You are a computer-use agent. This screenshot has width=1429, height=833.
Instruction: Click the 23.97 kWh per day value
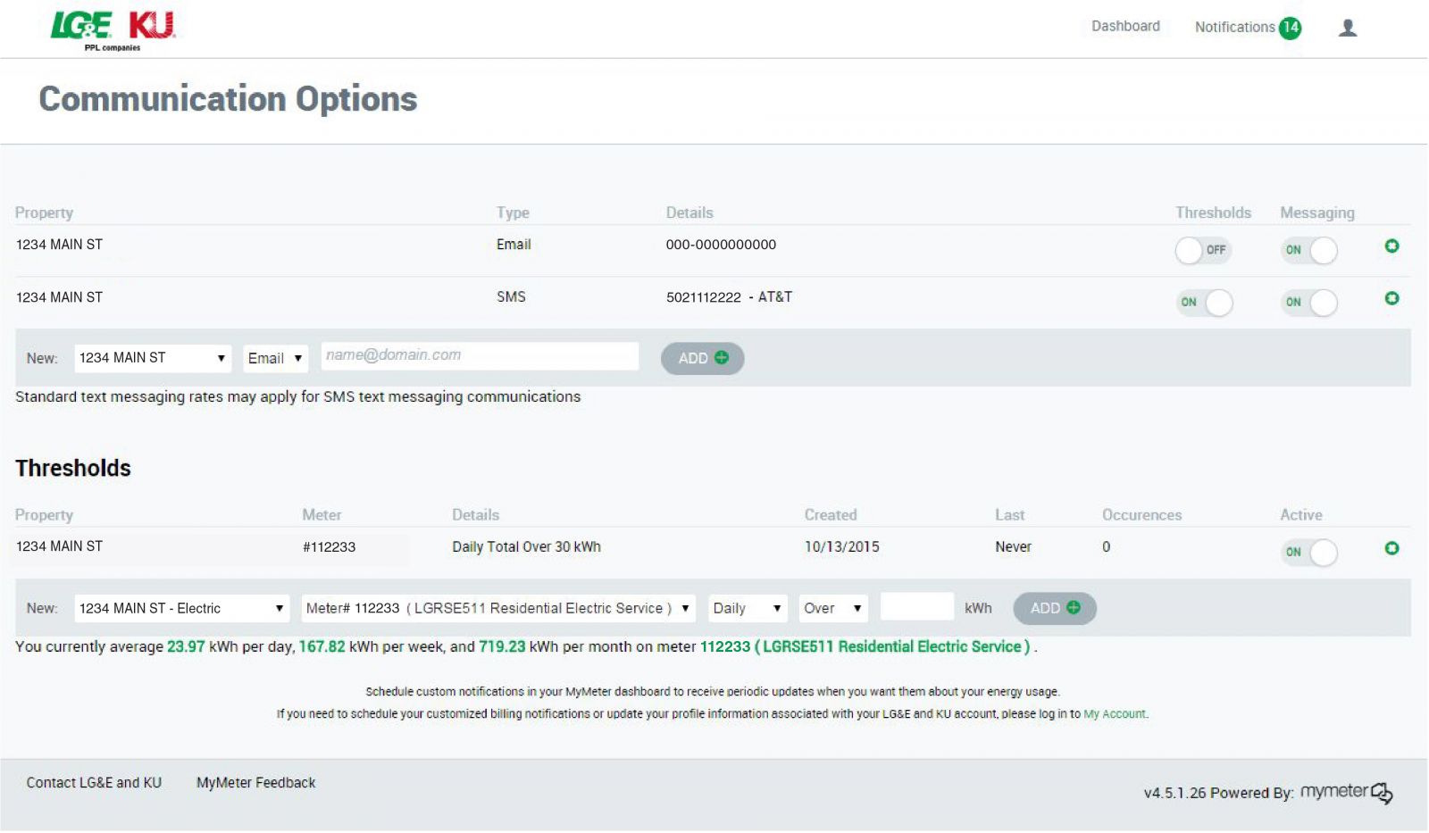click(186, 646)
